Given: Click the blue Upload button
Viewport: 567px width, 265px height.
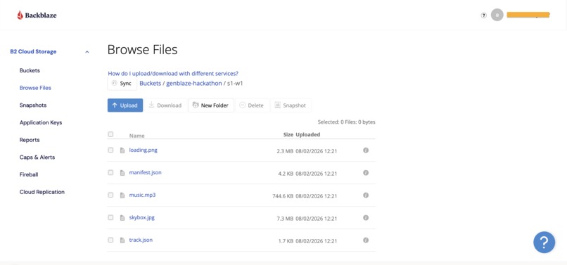Looking at the screenshot, I should coord(125,105).
